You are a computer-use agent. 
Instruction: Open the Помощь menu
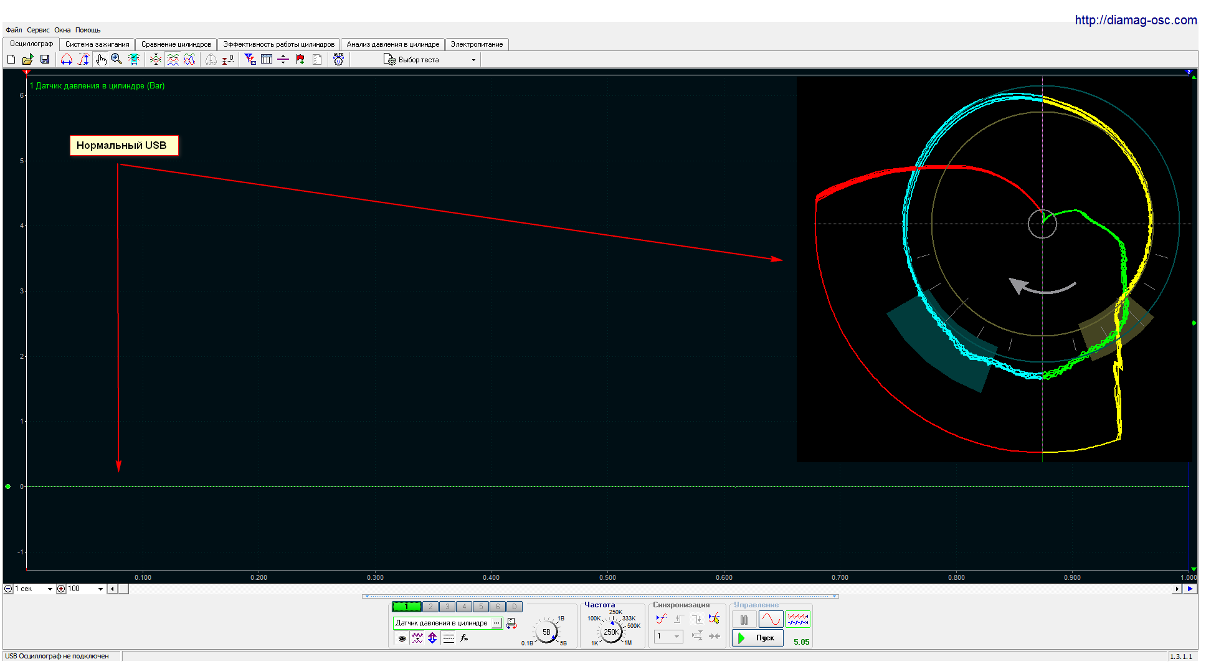pos(88,30)
